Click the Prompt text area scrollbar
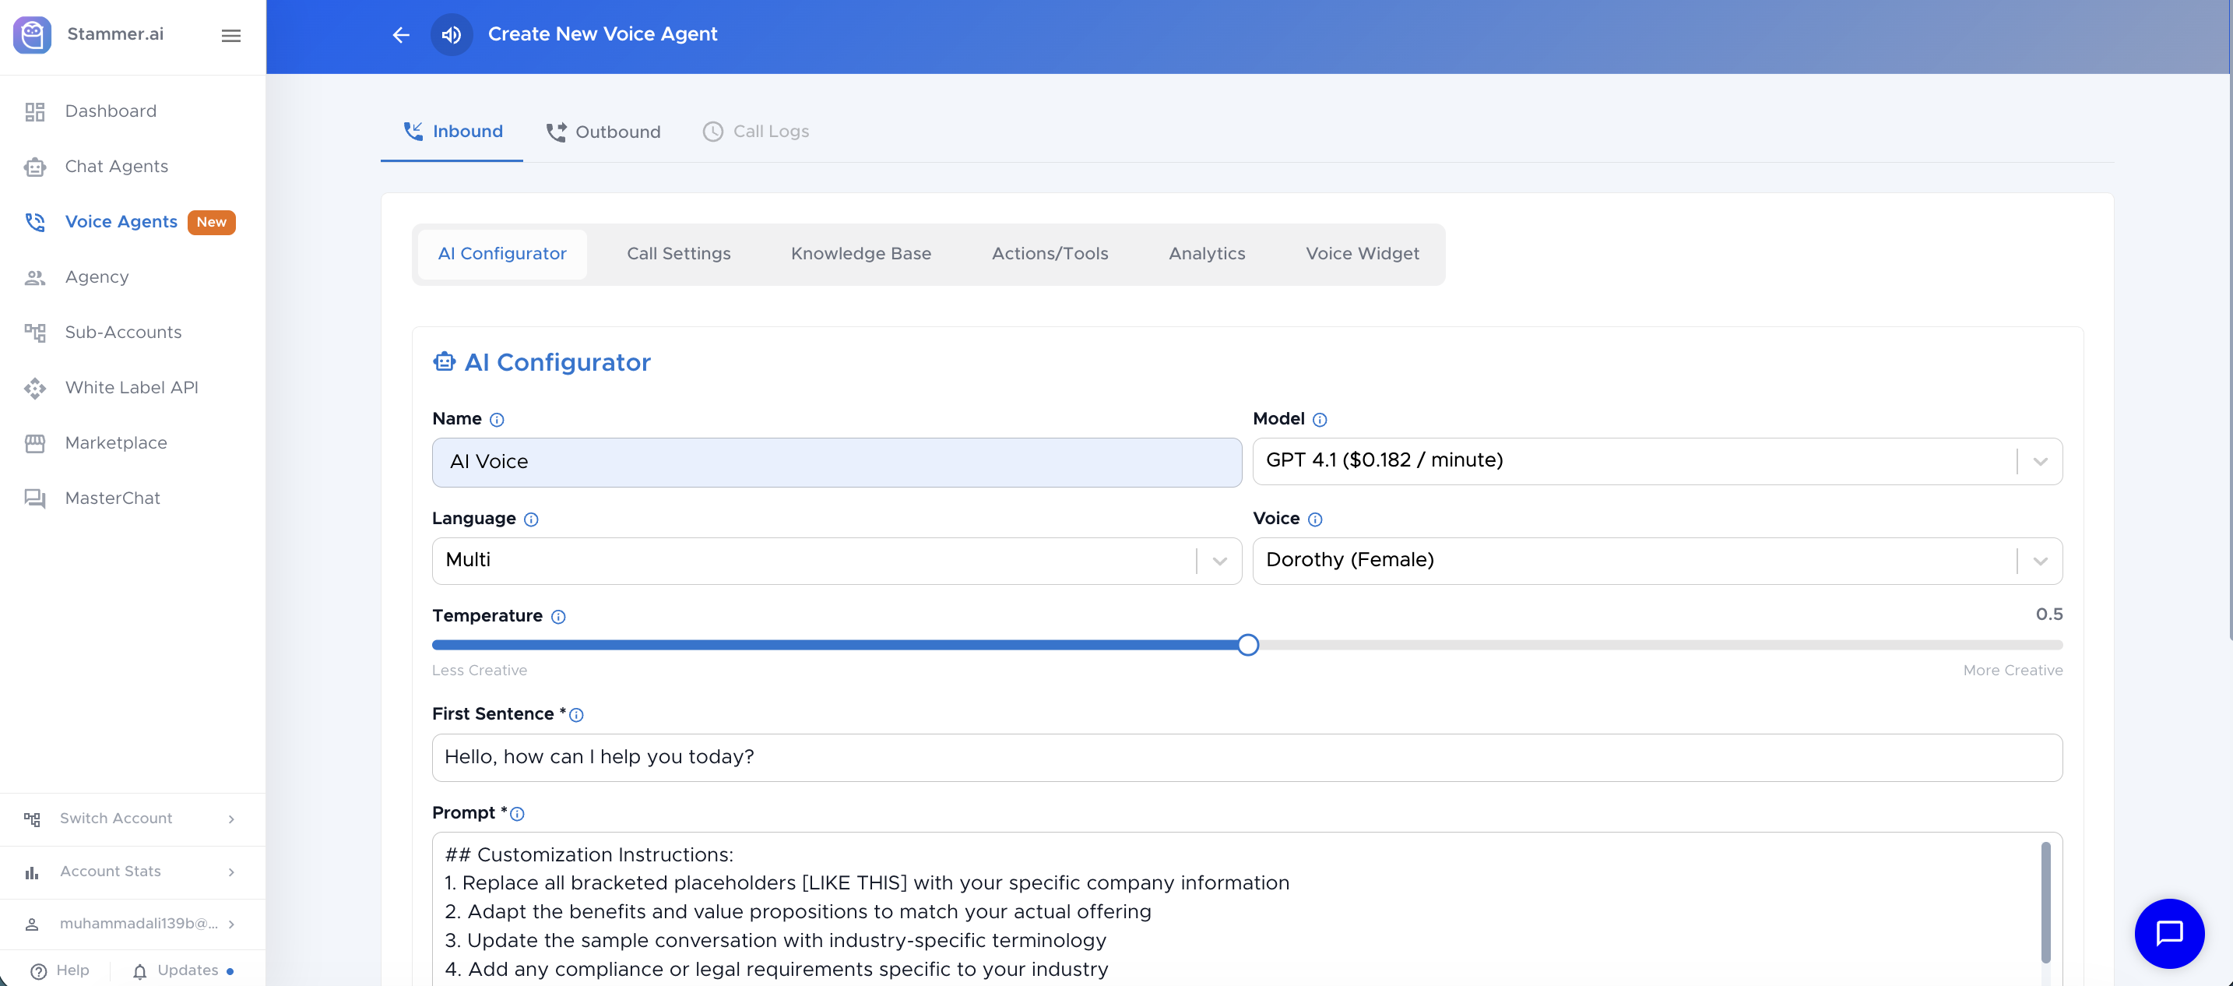The height and width of the screenshot is (986, 2233). (2046, 903)
